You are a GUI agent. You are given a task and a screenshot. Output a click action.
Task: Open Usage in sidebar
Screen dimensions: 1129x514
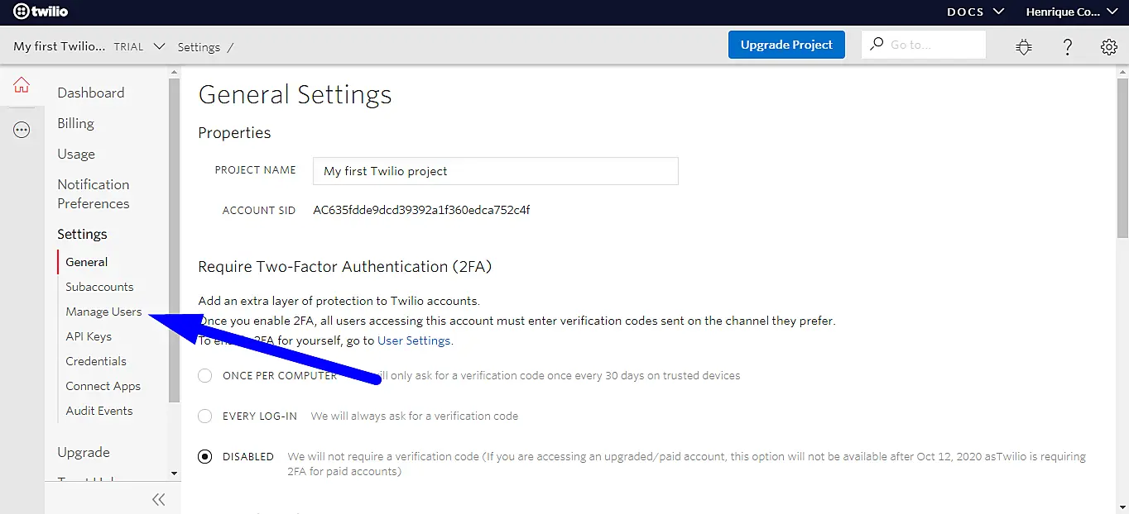(x=76, y=154)
